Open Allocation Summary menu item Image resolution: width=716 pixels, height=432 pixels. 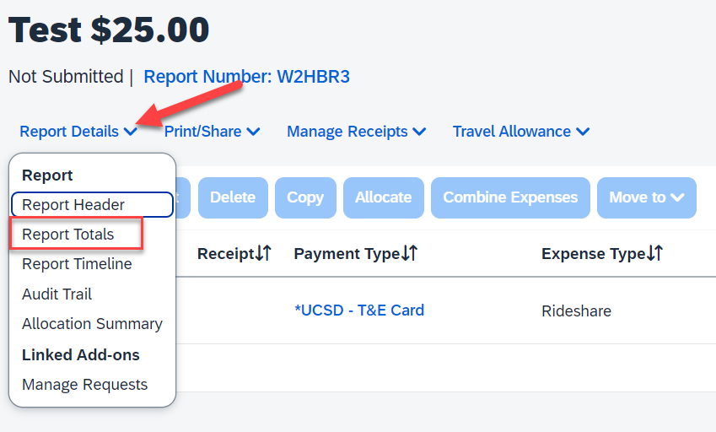[x=92, y=324]
